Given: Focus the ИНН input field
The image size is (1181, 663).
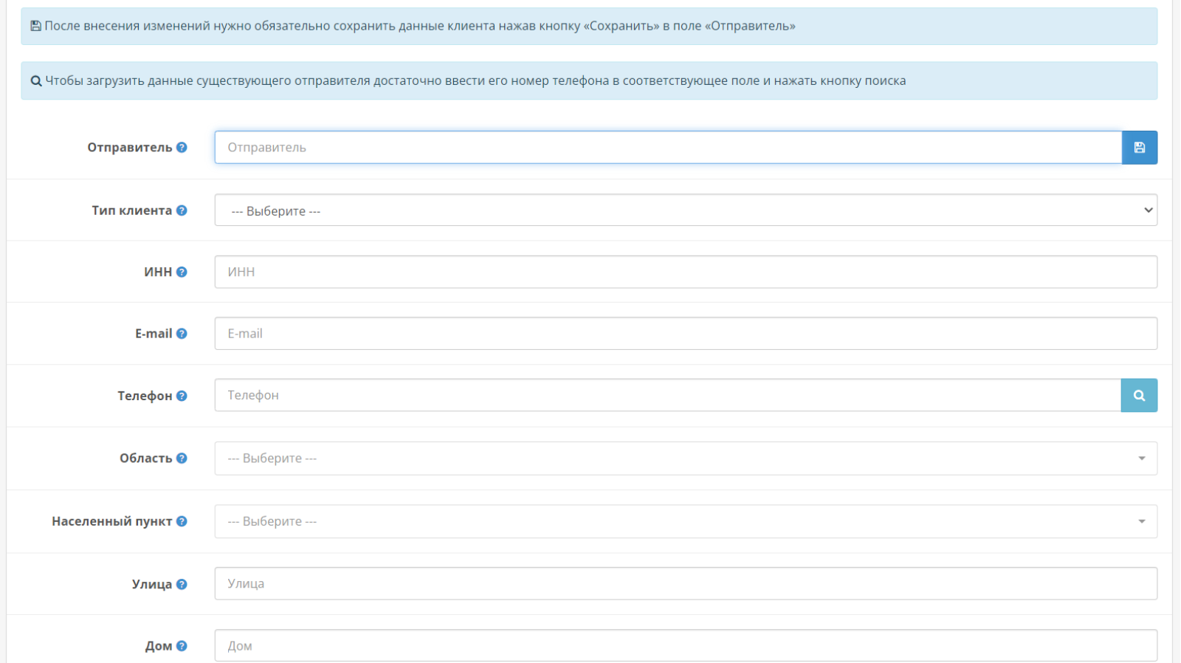Looking at the screenshot, I should coord(686,272).
